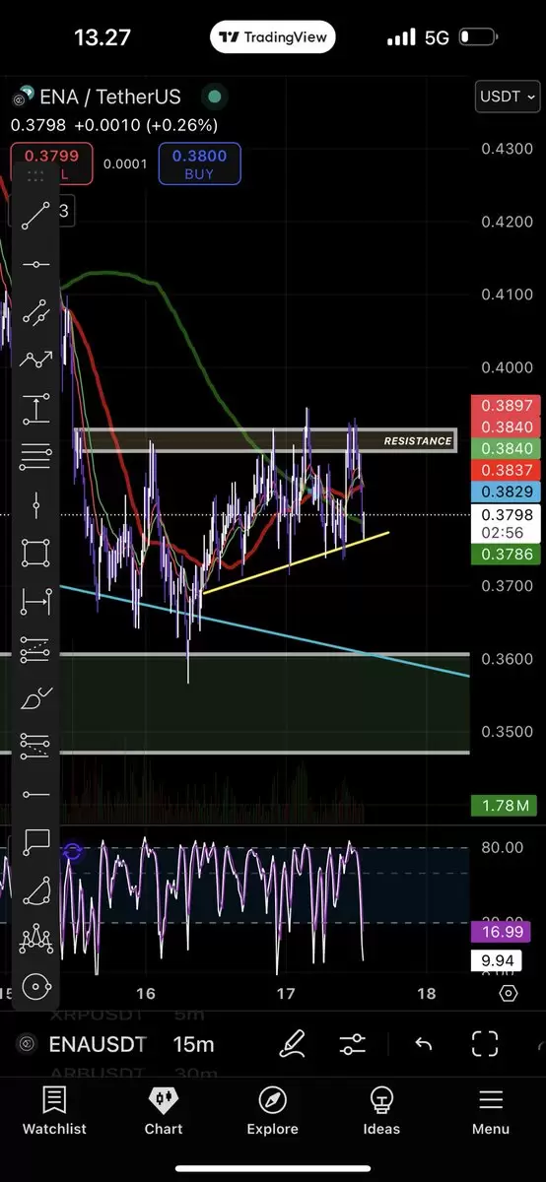Tap the undo arrow icon
The height and width of the screenshot is (1182, 546).
point(423,1044)
